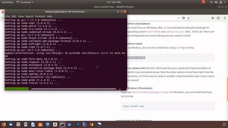Open the blue code editor dock icon

(77, 124)
